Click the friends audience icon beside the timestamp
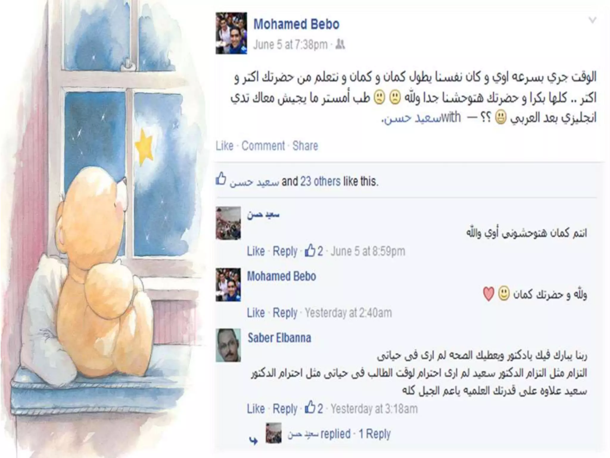Image resolution: width=610 pixels, height=458 pixels. (x=340, y=45)
